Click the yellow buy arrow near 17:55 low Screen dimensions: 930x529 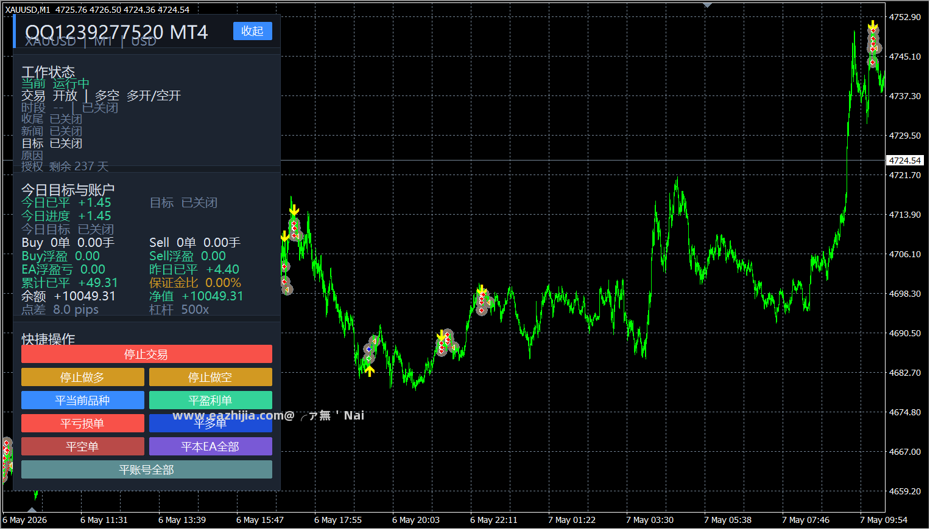[369, 370]
